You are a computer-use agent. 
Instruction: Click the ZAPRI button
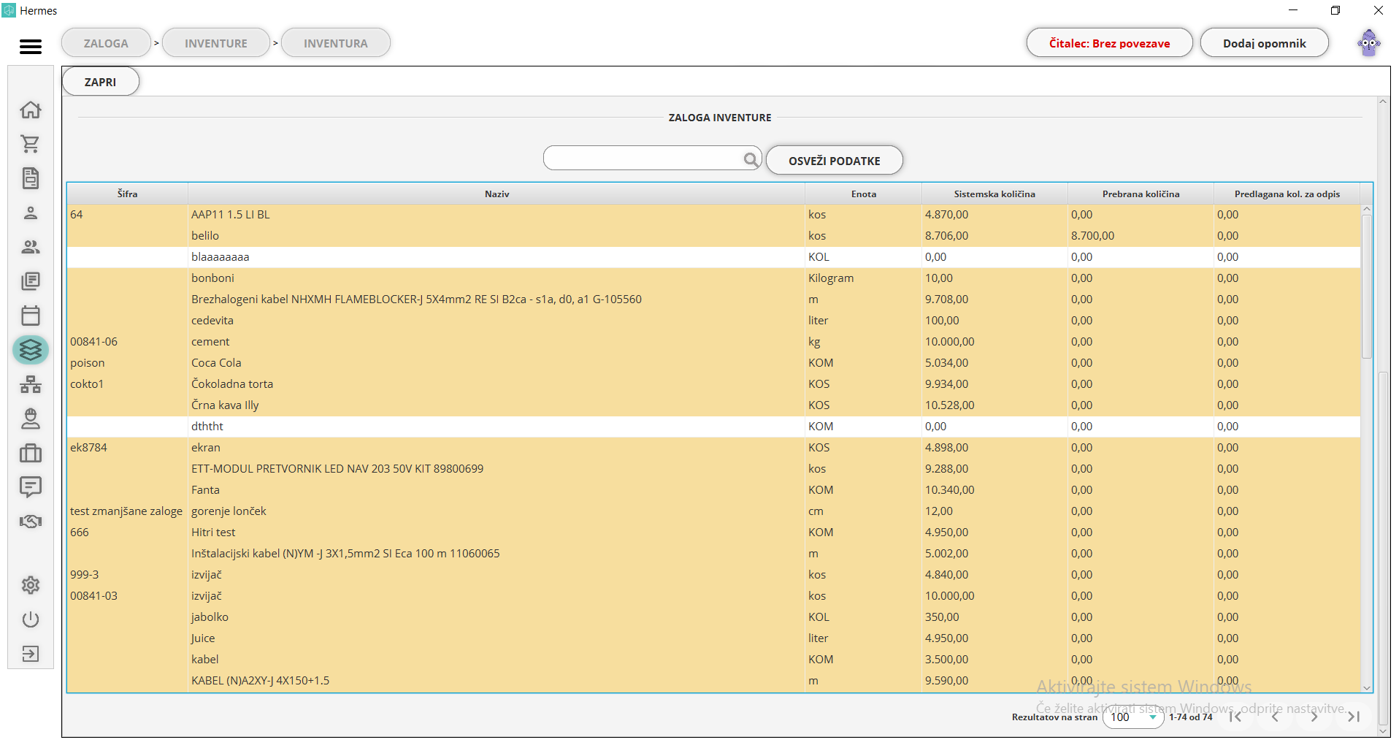(101, 82)
